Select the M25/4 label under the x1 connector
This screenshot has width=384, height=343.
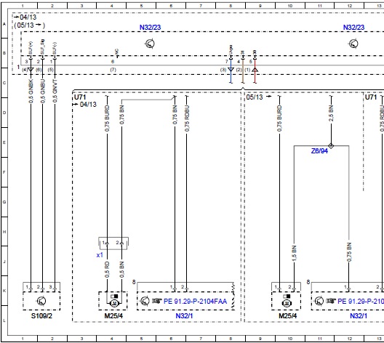click(x=113, y=316)
